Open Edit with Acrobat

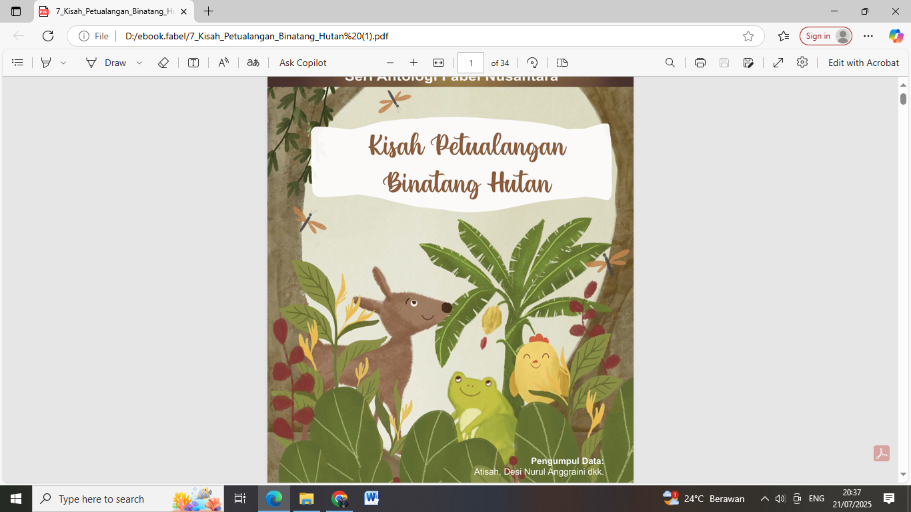pos(864,62)
